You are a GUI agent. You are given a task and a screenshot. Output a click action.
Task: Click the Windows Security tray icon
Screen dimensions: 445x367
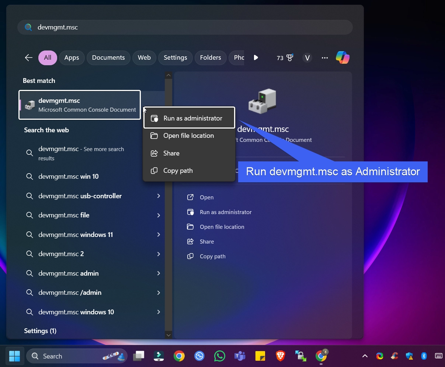click(409, 356)
